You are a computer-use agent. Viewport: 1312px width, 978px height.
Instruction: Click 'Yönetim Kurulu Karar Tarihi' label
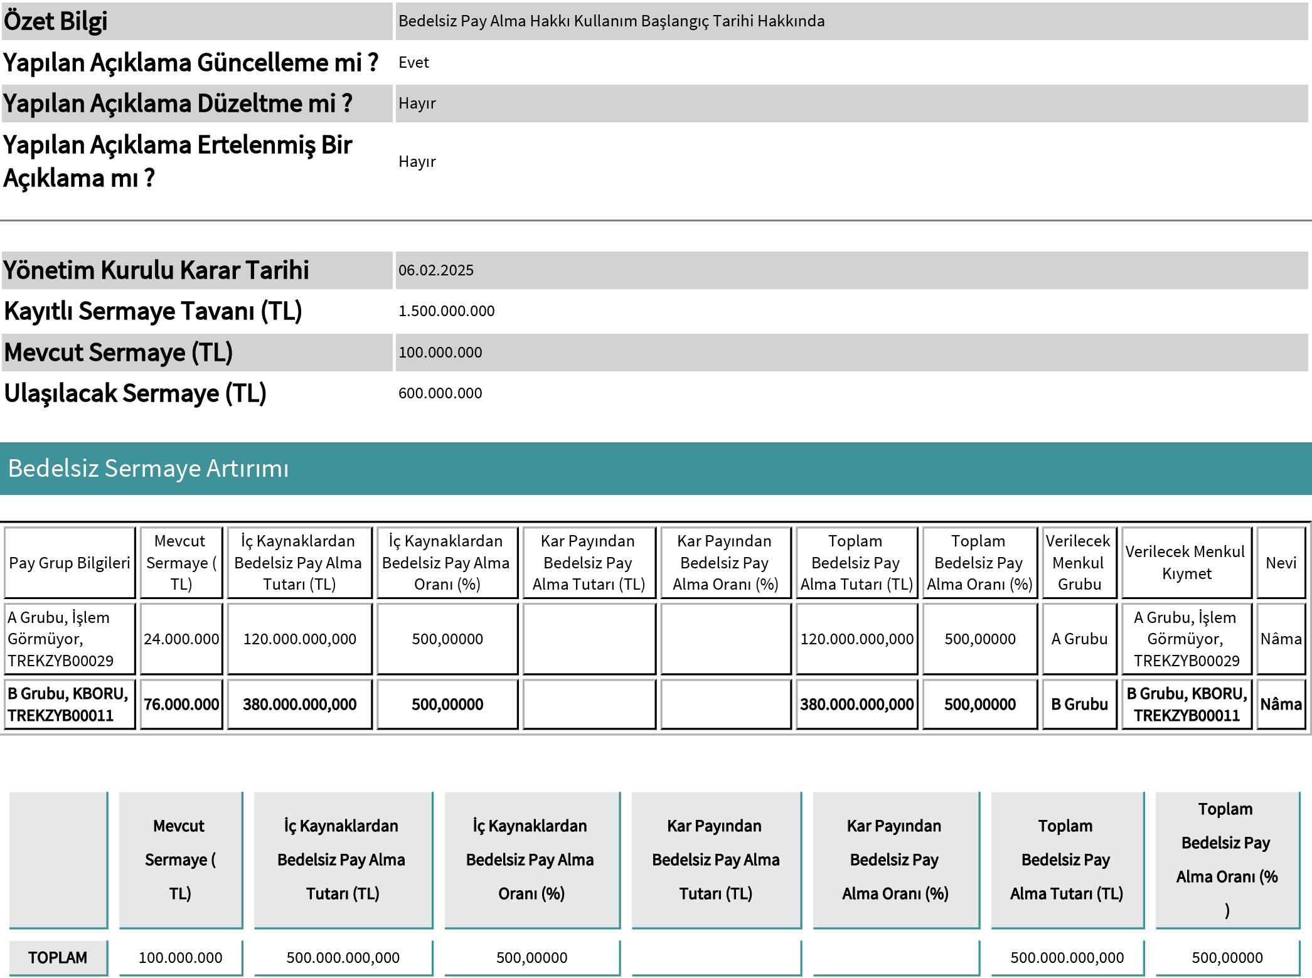(x=156, y=270)
